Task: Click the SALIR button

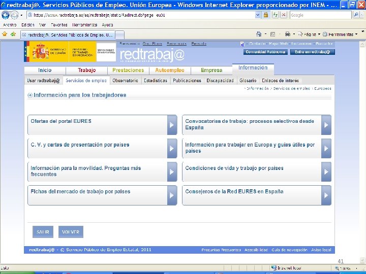Action: pyautogui.click(x=43, y=232)
